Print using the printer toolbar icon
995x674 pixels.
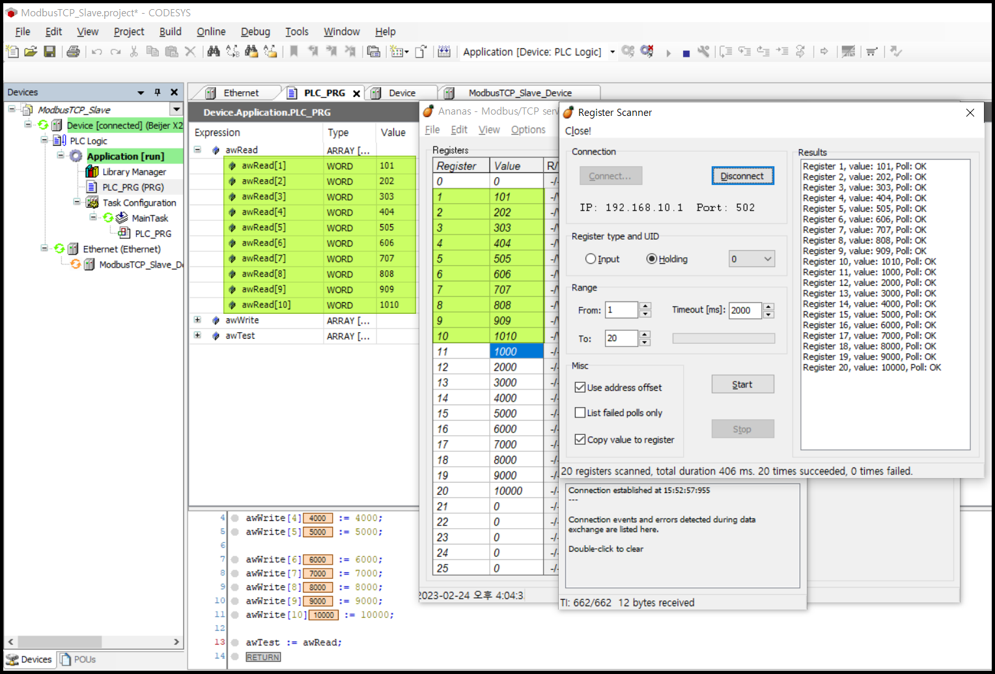click(73, 51)
